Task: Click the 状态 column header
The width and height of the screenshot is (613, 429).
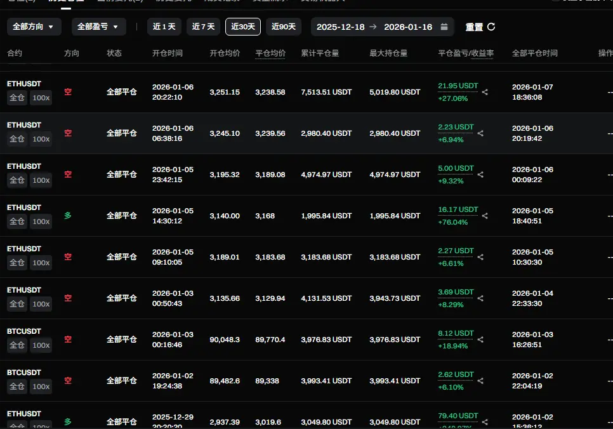Action: coord(114,53)
